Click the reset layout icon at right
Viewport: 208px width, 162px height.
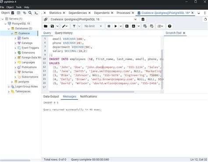205,19
